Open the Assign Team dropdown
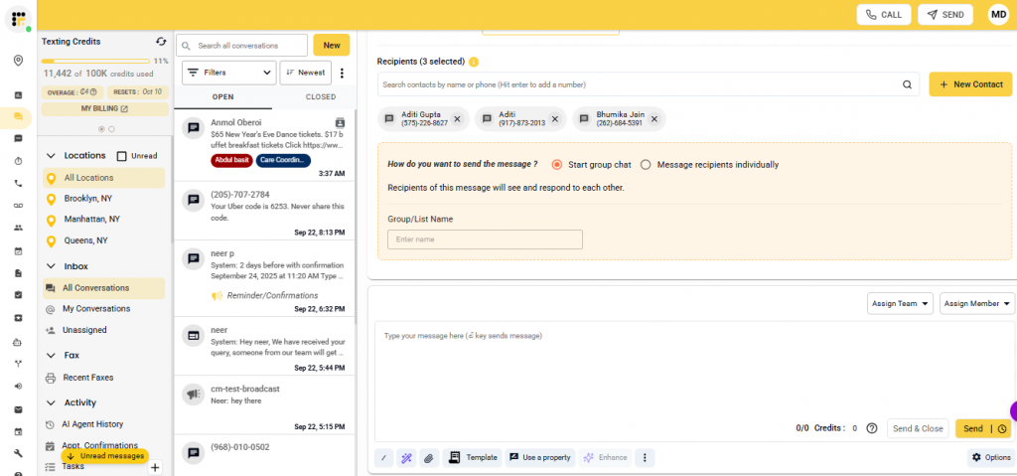 tap(900, 303)
